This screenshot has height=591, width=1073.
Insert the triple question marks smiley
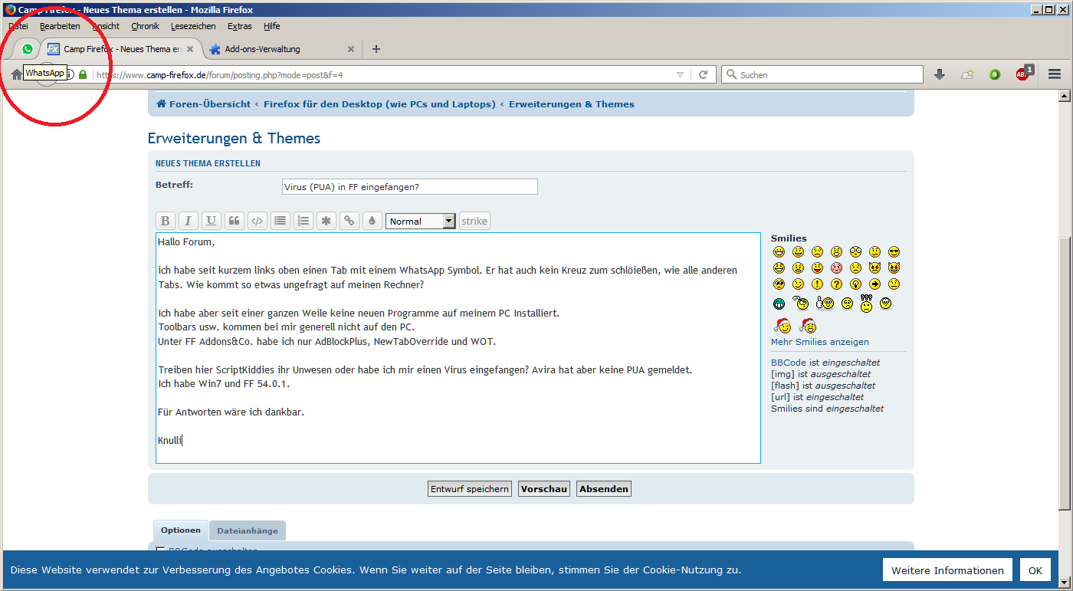coord(866,303)
